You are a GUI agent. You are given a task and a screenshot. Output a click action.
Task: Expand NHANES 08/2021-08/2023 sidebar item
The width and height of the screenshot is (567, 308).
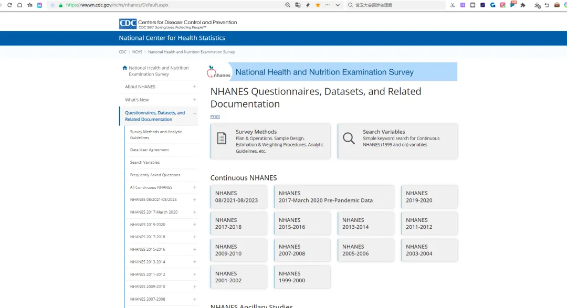tap(195, 199)
